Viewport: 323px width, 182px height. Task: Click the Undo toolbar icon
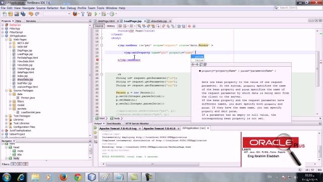tap(31, 14)
